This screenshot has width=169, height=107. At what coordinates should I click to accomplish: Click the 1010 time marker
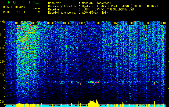coord(163,23)
